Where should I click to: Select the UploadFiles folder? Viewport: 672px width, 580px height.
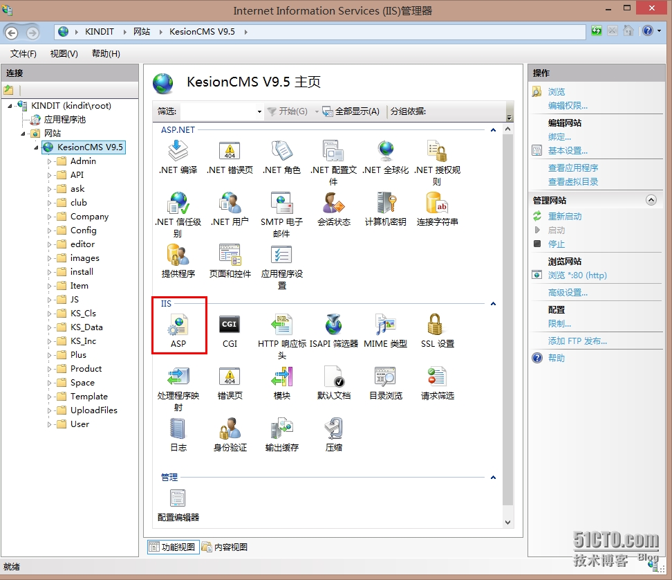coord(93,410)
